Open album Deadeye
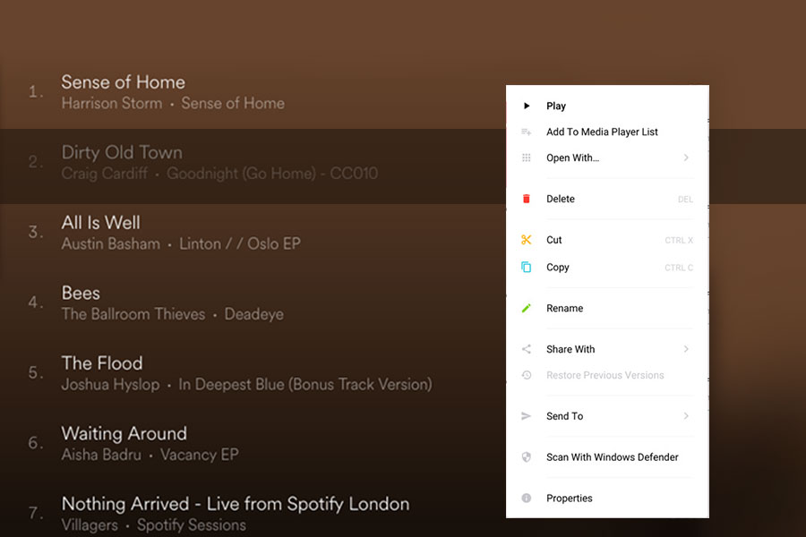 click(254, 314)
